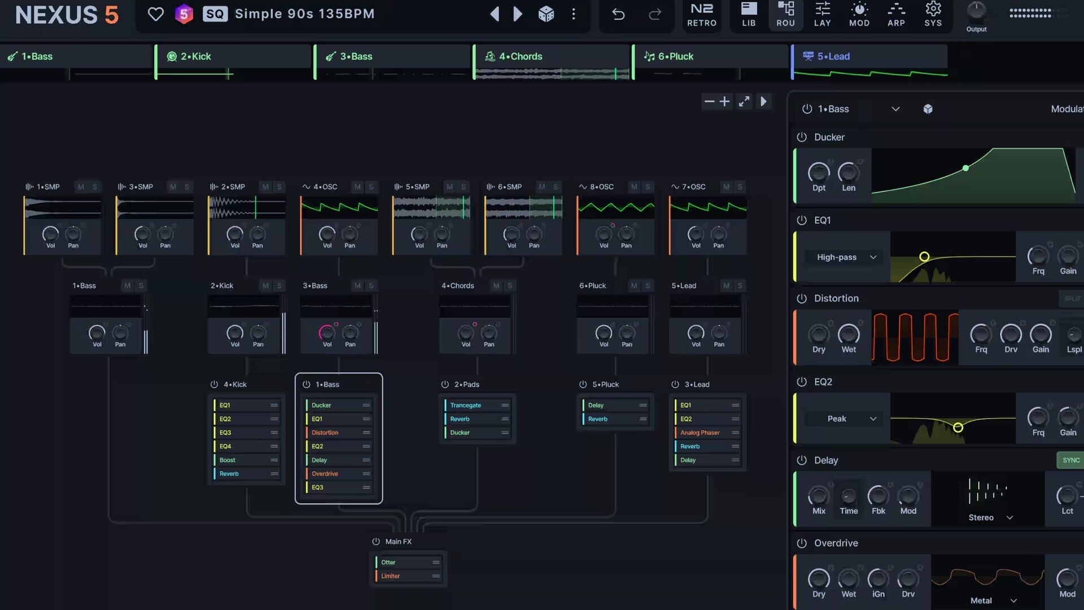Toggle power of the EQ2 effect panel

[802, 382]
